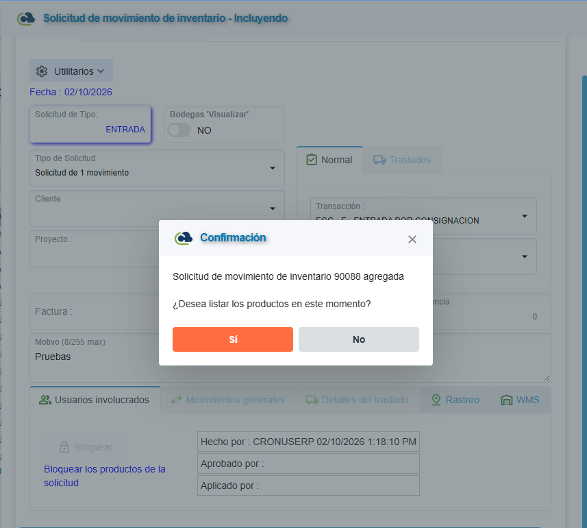Open the Tipo de Solicitud dropdown
The width and height of the screenshot is (587, 528).
click(x=157, y=168)
